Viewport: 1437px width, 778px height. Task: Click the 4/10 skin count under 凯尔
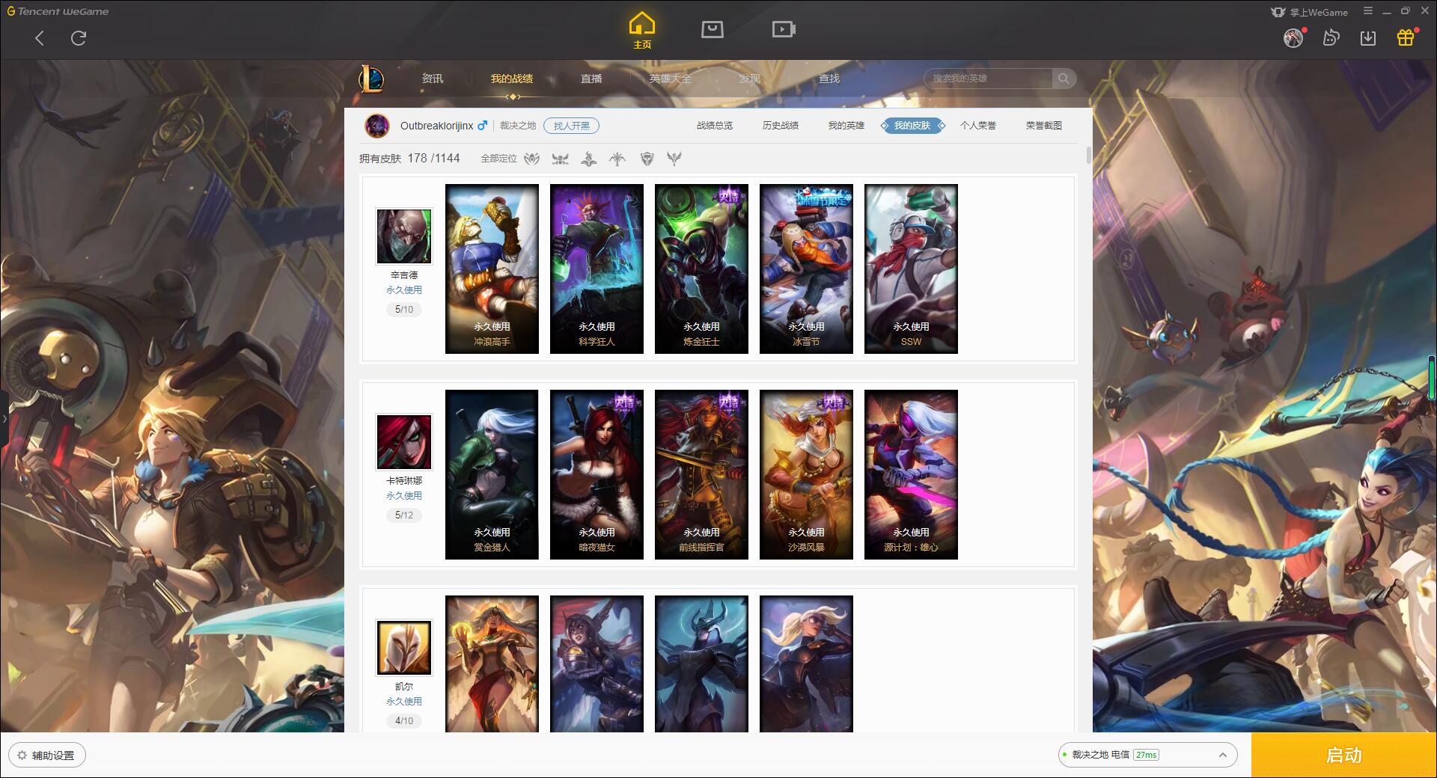[x=404, y=720]
